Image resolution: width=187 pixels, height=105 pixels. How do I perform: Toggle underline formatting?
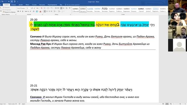[x=23, y=11]
